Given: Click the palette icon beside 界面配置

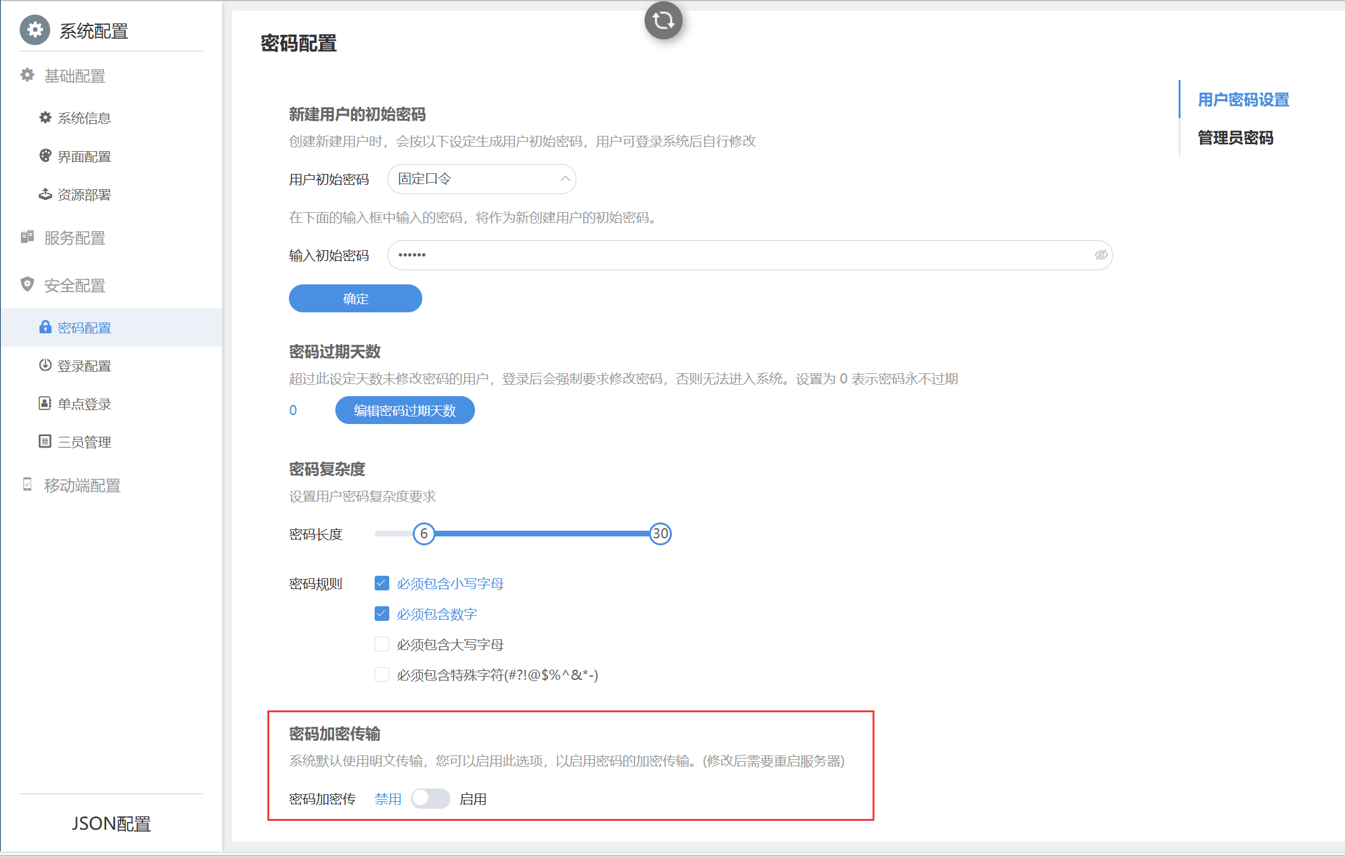Looking at the screenshot, I should [x=45, y=156].
